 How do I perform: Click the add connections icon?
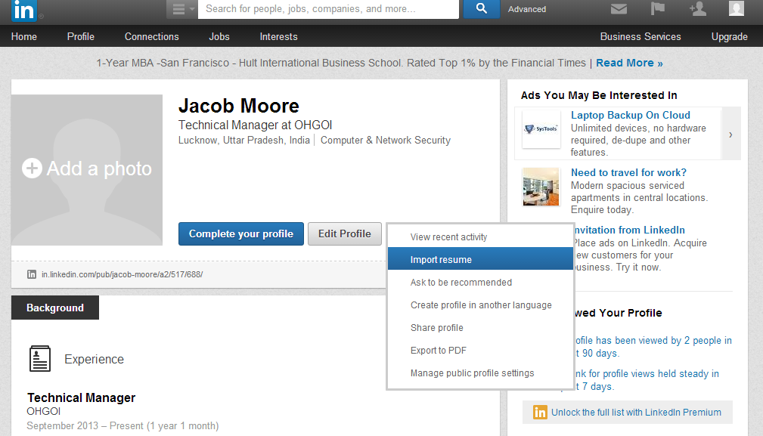pyautogui.click(x=698, y=8)
